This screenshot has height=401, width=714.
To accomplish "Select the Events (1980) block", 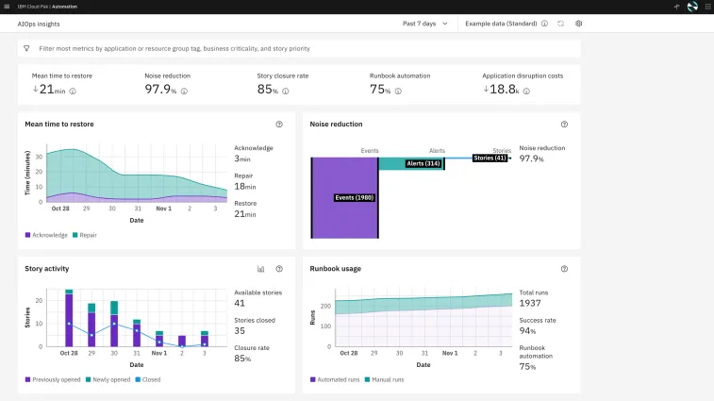I will tap(344, 197).
